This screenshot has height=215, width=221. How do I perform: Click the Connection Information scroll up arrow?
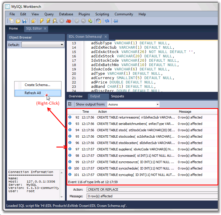tap(61, 173)
